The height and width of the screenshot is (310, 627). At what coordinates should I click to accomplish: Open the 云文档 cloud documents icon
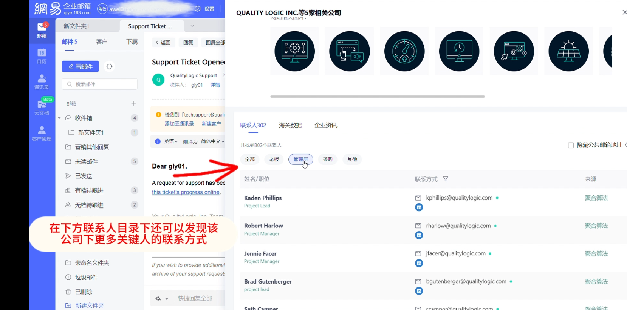click(x=42, y=107)
